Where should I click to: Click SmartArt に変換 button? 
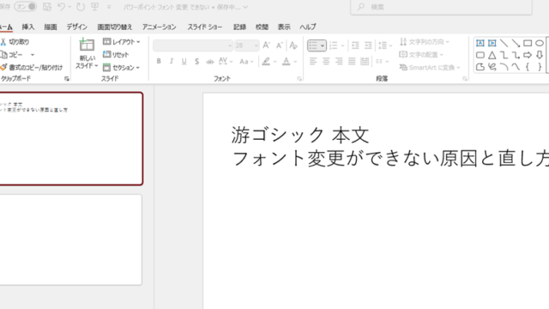430,68
